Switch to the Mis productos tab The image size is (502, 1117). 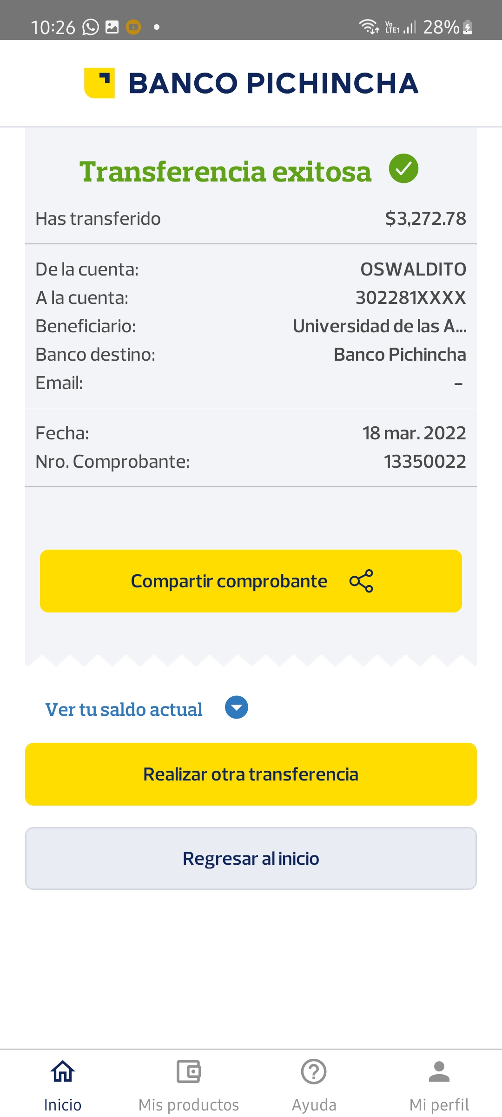[189, 1104]
